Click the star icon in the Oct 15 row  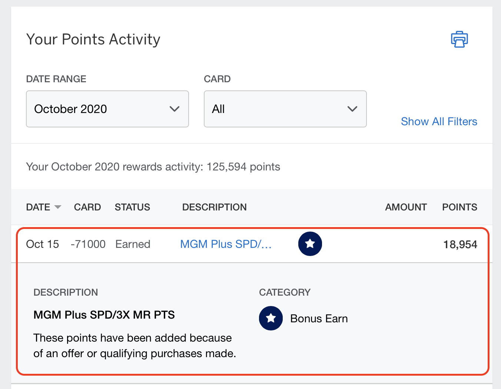point(310,244)
